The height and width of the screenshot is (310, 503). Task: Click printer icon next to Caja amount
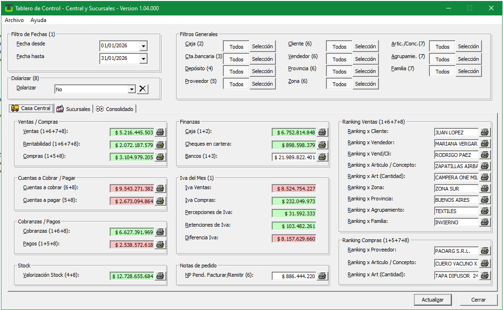click(x=322, y=133)
